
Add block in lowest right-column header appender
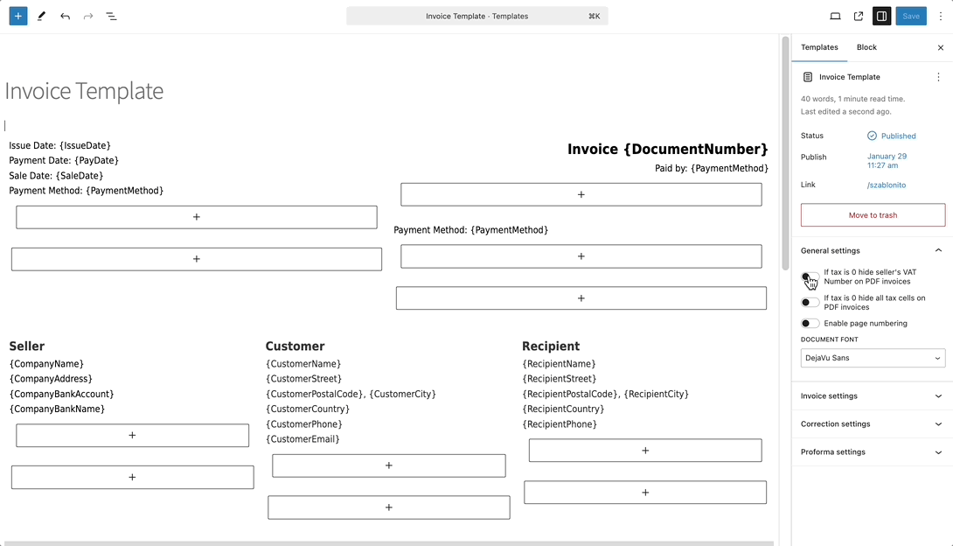pyautogui.click(x=581, y=298)
